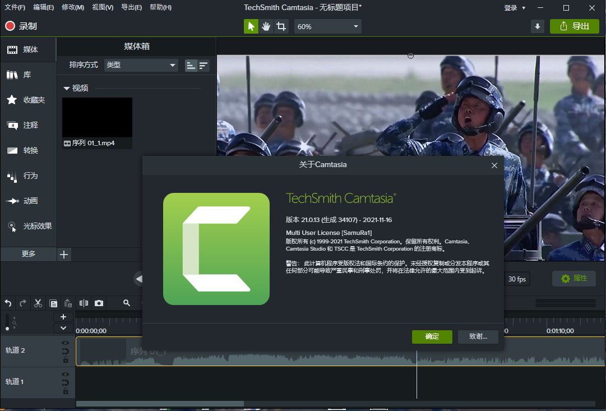Lock 轨道 2 with the padlock
The image size is (606, 411).
[66, 359]
